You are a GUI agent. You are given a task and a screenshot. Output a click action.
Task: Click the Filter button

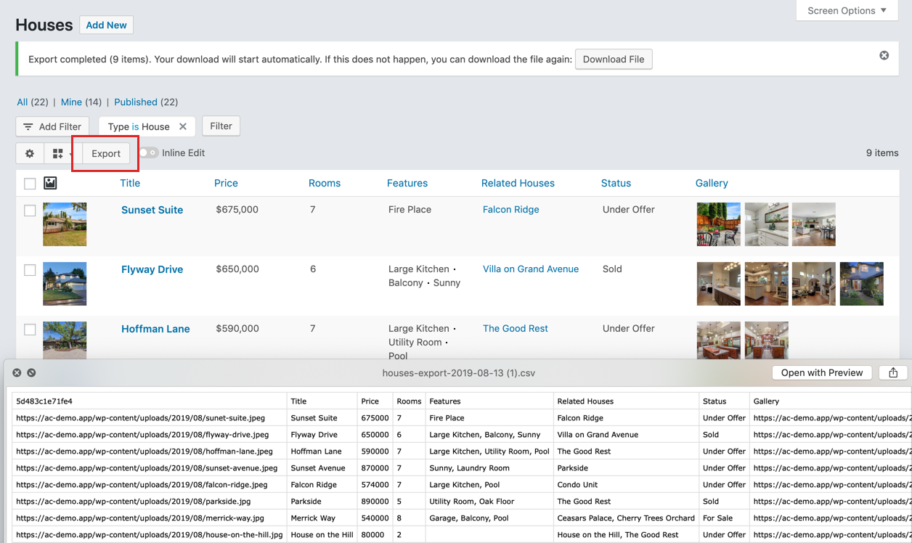(221, 126)
